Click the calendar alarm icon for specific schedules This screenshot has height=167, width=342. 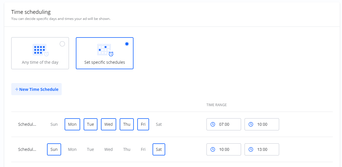point(105,50)
